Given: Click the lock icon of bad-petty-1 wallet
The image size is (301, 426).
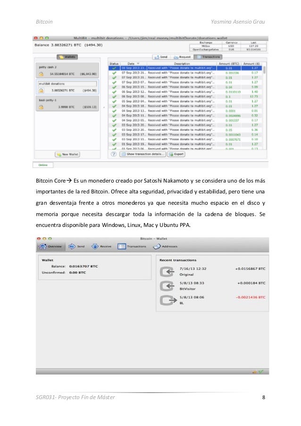Looking at the screenshot, I should tap(41, 107).
